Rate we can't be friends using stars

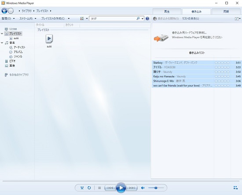point(222,86)
